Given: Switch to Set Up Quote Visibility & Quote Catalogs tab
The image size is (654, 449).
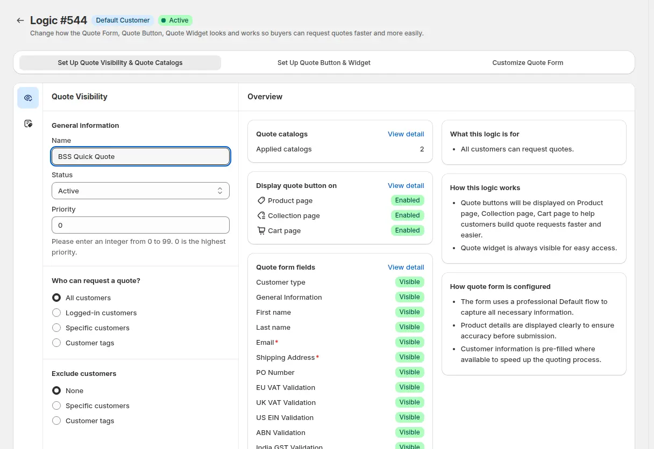Looking at the screenshot, I should tap(120, 63).
